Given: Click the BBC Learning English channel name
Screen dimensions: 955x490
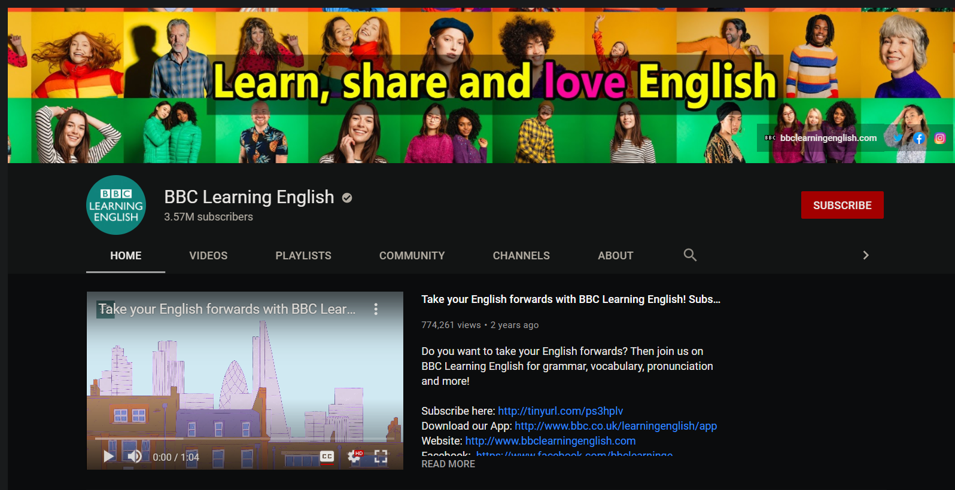Looking at the screenshot, I should (249, 197).
